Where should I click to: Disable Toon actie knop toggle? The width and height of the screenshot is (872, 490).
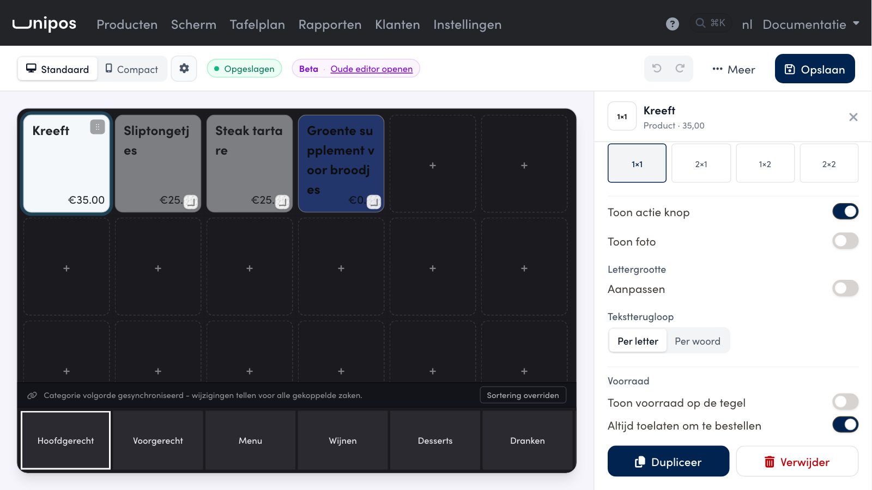tap(845, 211)
